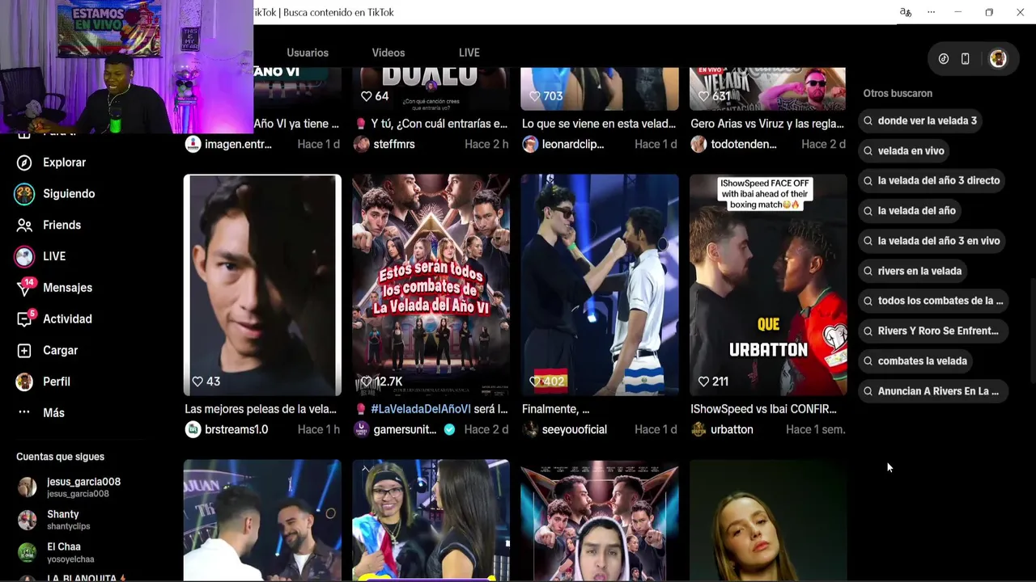Viewport: 1036px width, 582px height.
Task: Click the coin icon in top bar
Action: [944, 59]
